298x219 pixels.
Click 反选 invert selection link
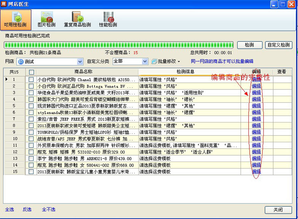[27, 209]
